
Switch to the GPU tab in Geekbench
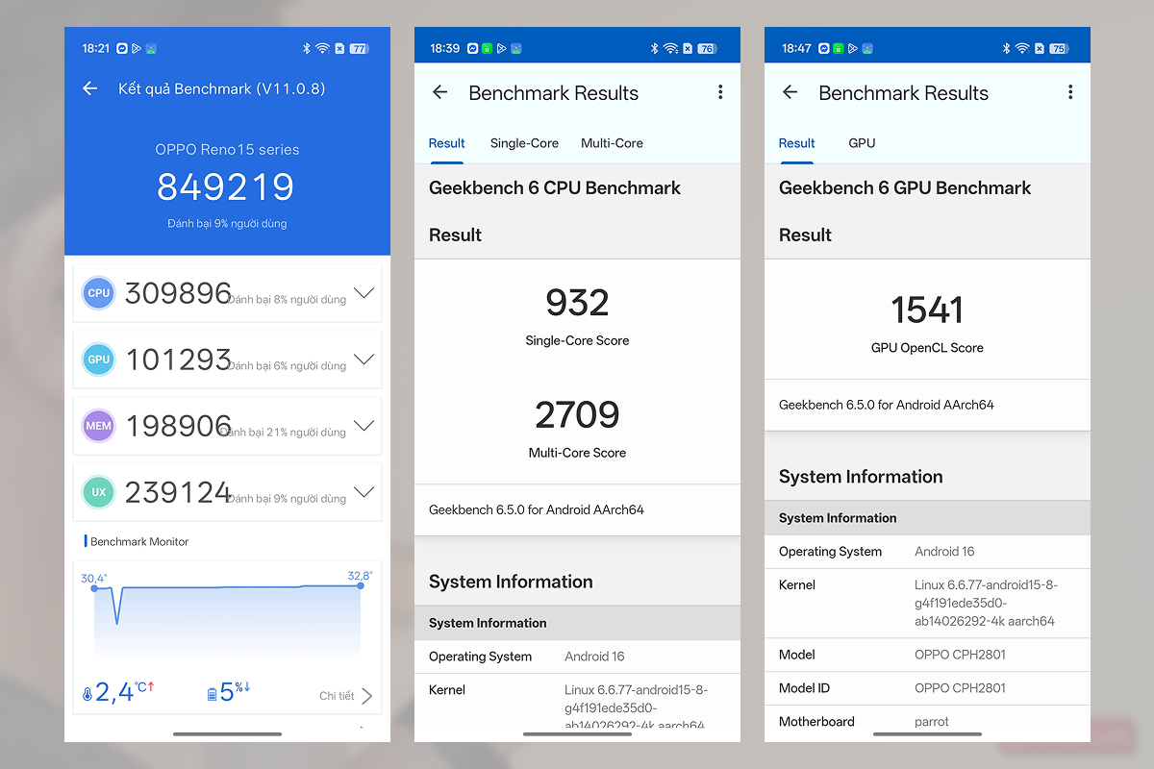(x=862, y=142)
